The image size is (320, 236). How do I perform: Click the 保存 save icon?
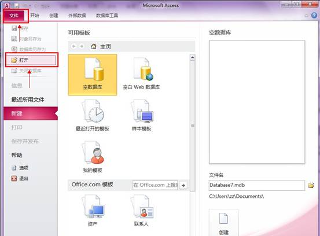pos(14,28)
